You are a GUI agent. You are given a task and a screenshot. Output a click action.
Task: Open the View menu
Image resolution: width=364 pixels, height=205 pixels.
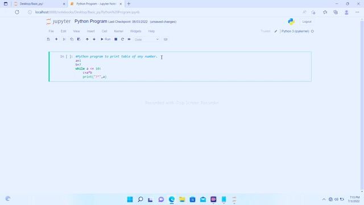pyautogui.click(x=76, y=31)
